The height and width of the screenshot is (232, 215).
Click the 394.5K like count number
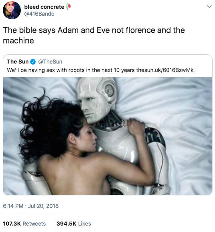tap(67, 224)
